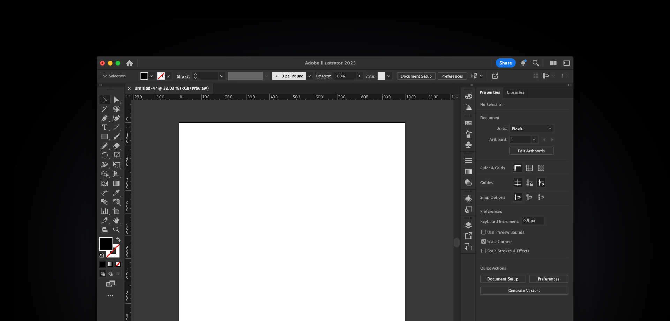
Task: Toggle show guides button
Action: [518, 183]
